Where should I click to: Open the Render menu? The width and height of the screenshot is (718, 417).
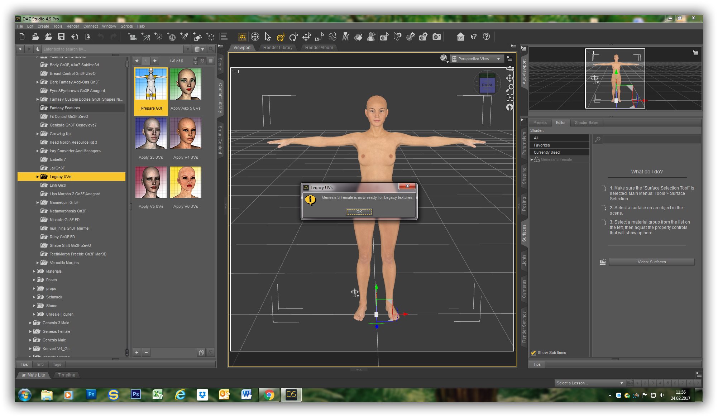73,26
